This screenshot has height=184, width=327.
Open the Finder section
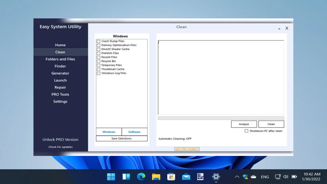tap(60, 66)
